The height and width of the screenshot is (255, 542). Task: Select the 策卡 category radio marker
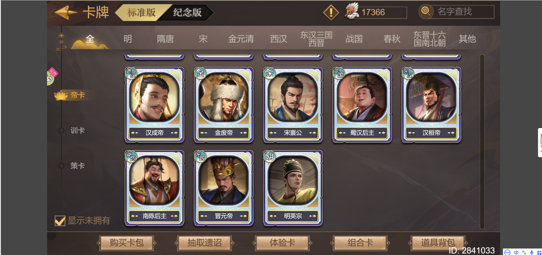[61, 166]
